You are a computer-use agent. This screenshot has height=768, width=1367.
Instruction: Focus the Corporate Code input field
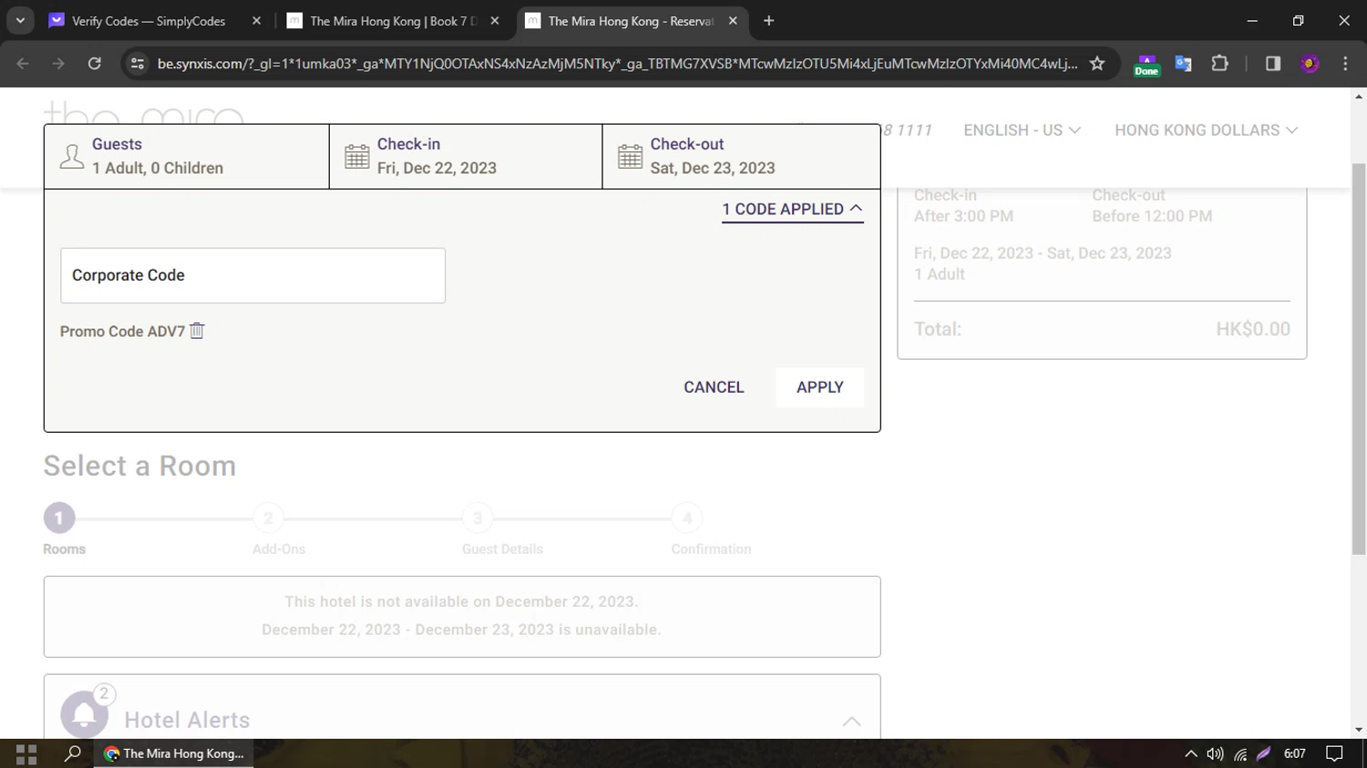tap(252, 275)
